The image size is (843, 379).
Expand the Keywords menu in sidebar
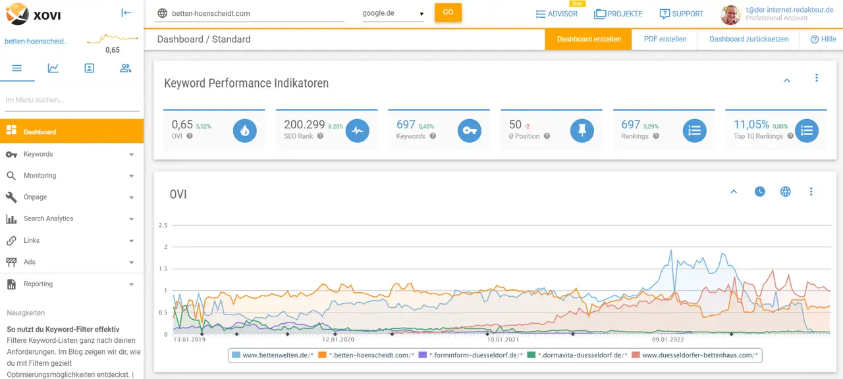[71, 154]
